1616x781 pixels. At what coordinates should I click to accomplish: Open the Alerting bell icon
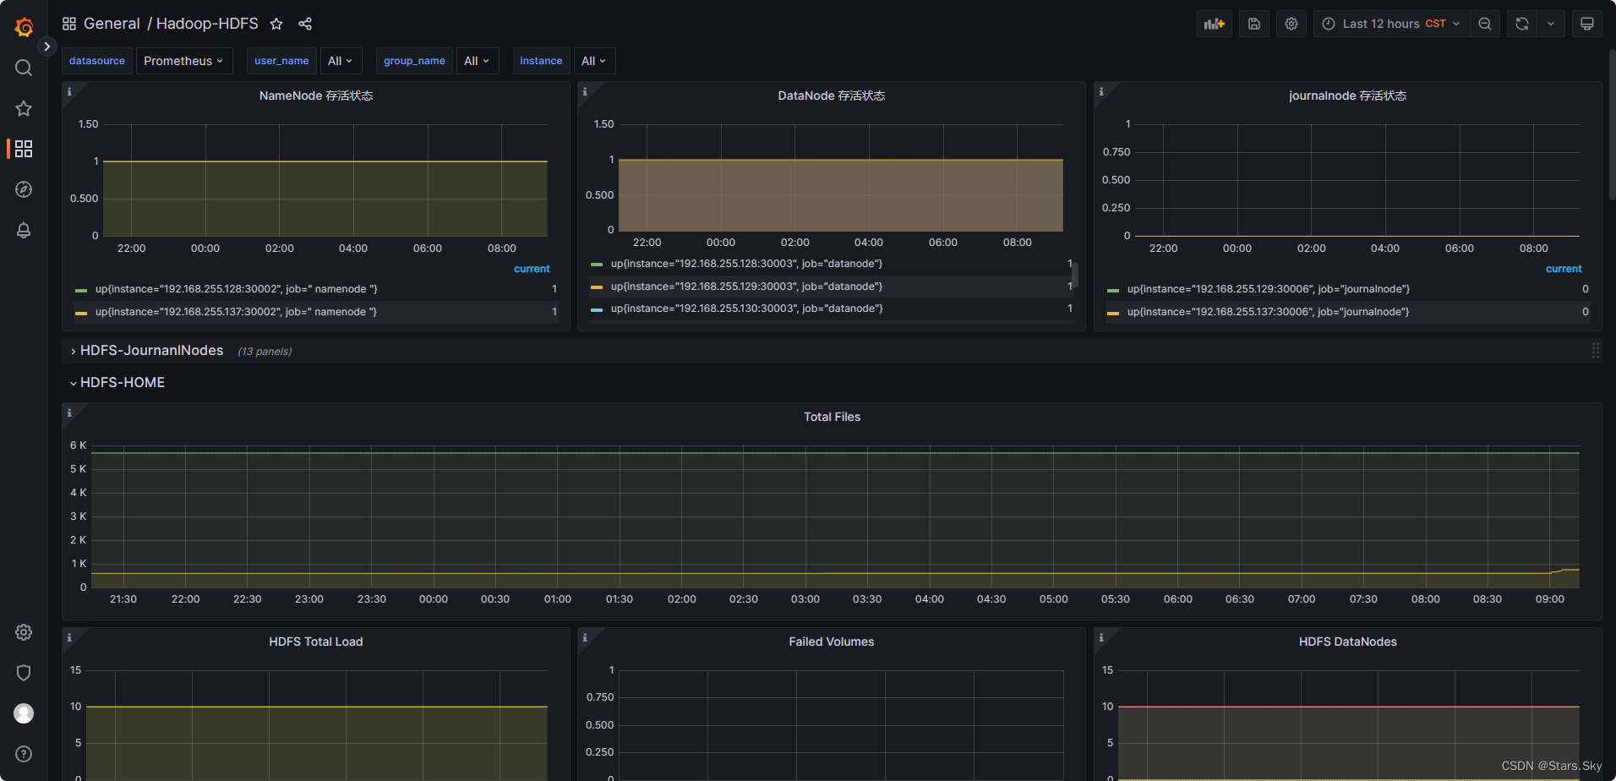[24, 230]
